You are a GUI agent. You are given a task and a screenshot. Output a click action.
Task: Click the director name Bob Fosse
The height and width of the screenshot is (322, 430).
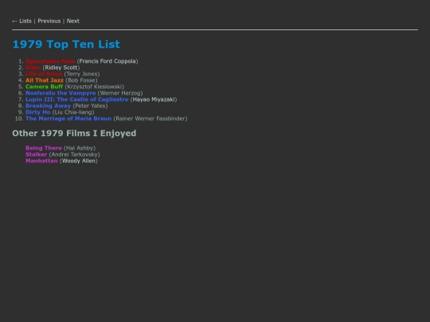point(81,80)
